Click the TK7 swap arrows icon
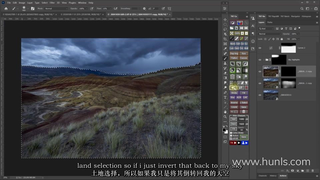The height and width of the screenshot is (180, 320). pyautogui.click(x=241, y=88)
